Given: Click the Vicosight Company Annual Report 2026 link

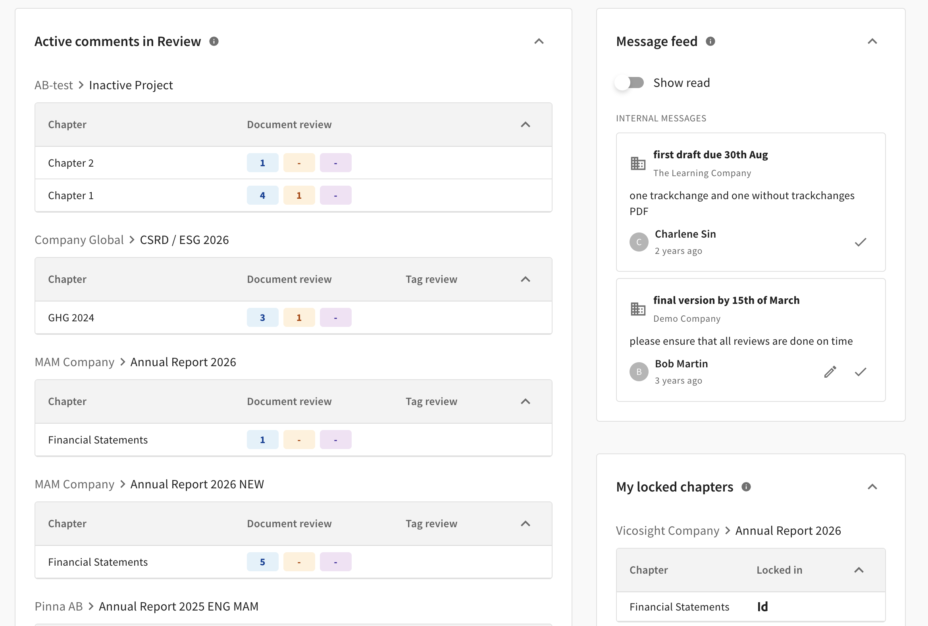Looking at the screenshot, I should point(788,531).
